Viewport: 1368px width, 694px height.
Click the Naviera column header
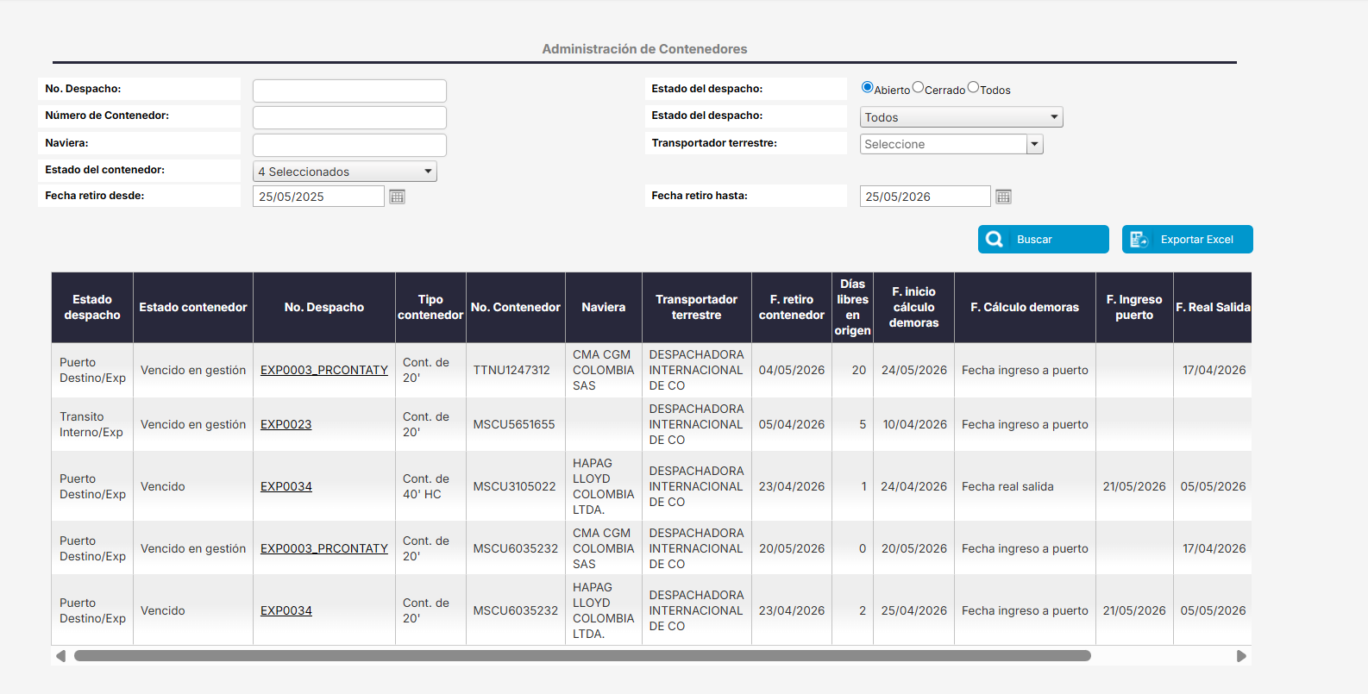[604, 307]
